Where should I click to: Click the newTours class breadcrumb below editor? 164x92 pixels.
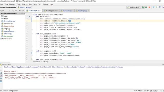[36, 62]
